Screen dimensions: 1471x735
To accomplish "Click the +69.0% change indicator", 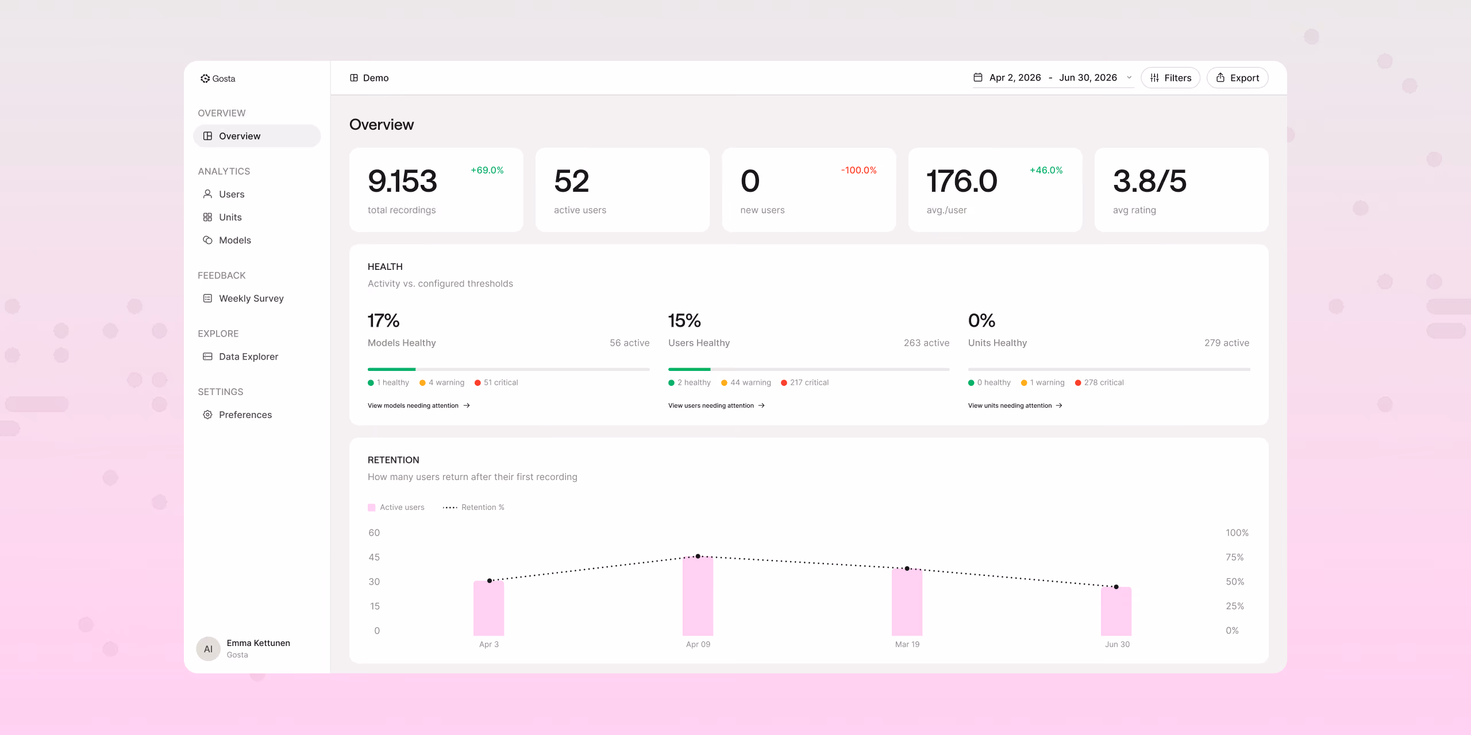I will coord(487,171).
